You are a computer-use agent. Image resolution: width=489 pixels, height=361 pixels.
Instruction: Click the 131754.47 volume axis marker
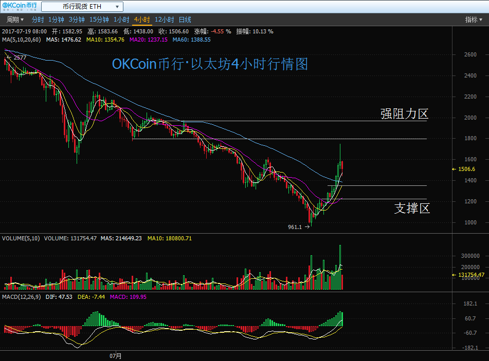tap(469, 275)
